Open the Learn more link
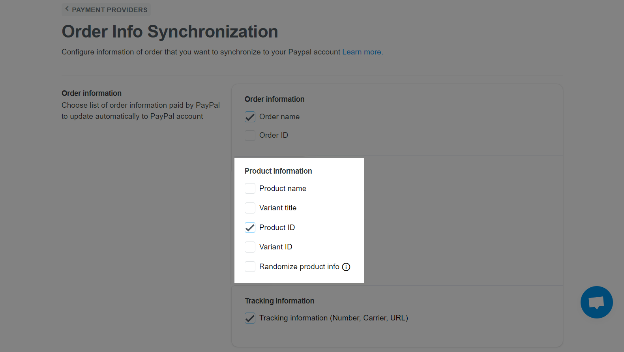Image resolution: width=624 pixels, height=352 pixels. click(x=362, y=52)
